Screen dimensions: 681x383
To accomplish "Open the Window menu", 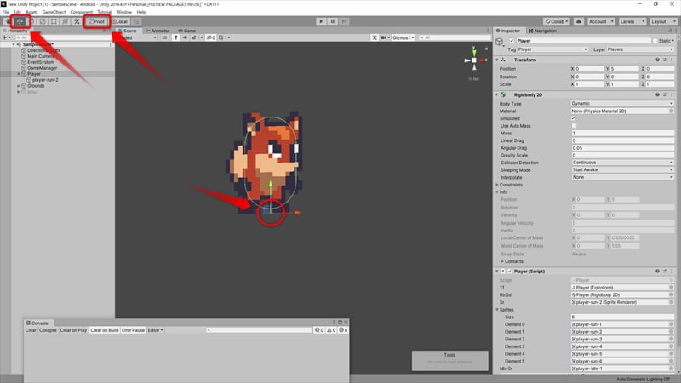I will 123,12.
